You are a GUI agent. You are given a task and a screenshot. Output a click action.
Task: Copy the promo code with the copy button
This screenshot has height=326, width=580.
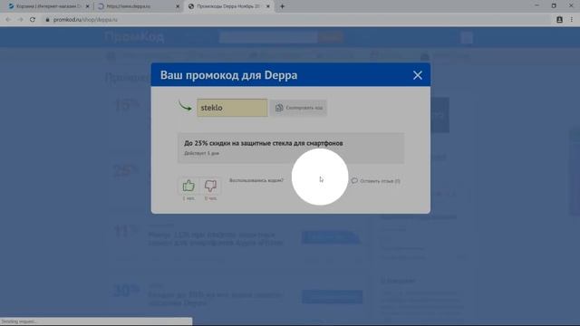(x=298, y=108)
